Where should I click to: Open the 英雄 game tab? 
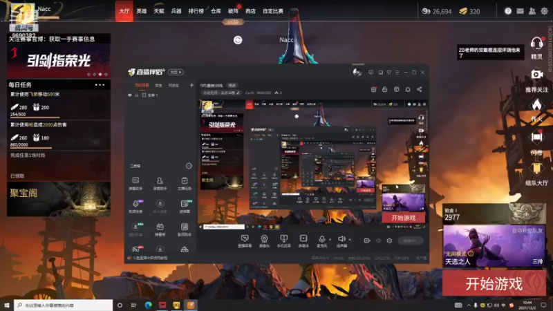coord(142,11)
